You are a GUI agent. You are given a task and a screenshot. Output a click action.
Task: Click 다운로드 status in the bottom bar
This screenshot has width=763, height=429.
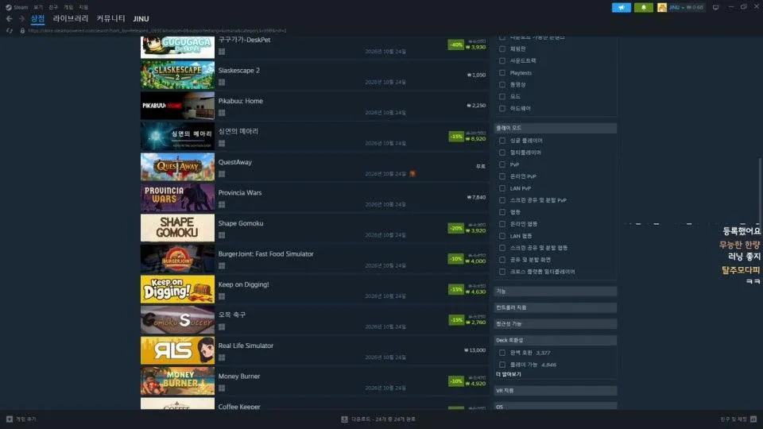(x=383, y=419)
